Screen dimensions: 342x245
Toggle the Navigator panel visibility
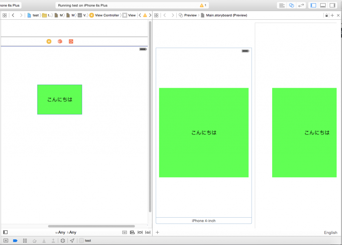coord(313,5)
